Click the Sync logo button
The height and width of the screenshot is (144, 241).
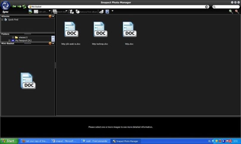click(x=5, y=7)
